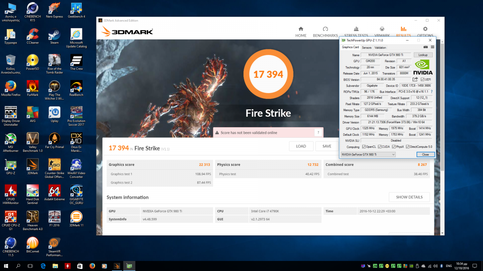Image resolution: width=483 pixels, height=271 pixels.
Task: Open the Heaven Benchmark 4.0 desktop icon
Action: (x=33, y=221)
